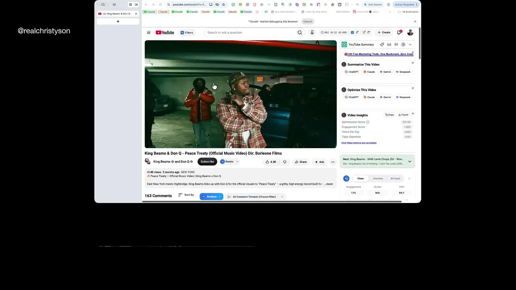Share the video
This screenshot has width=516, height=290.
(301, 162)
